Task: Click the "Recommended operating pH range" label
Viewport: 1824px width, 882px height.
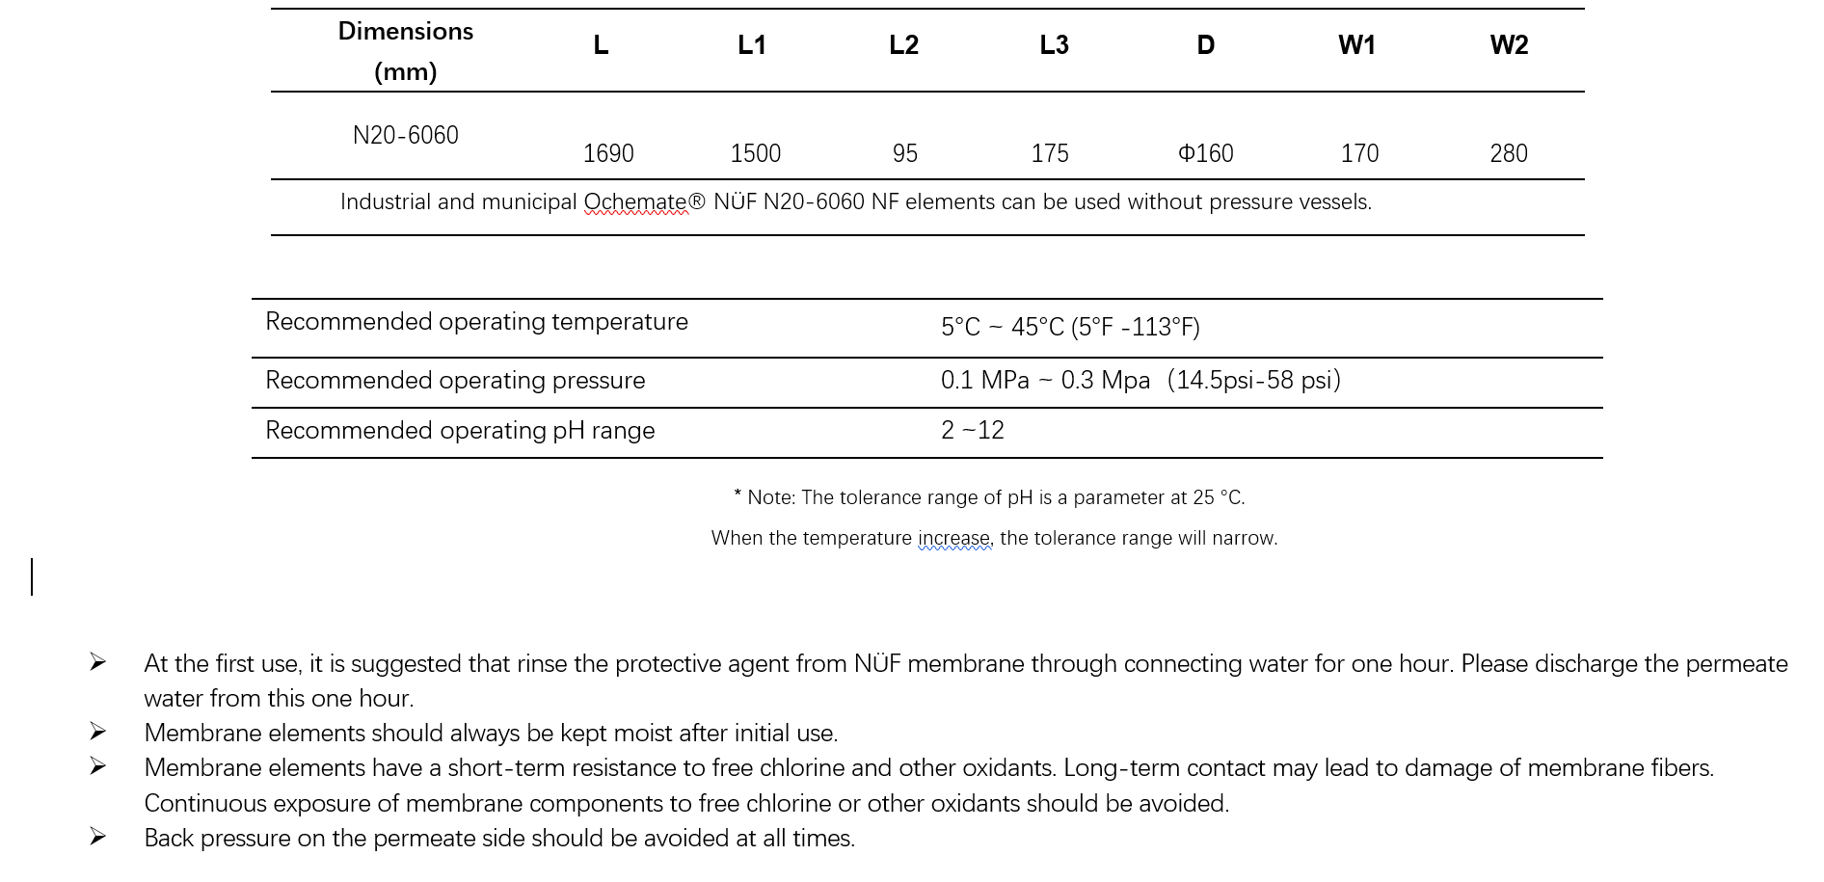Action: click(x=460, y=431)
